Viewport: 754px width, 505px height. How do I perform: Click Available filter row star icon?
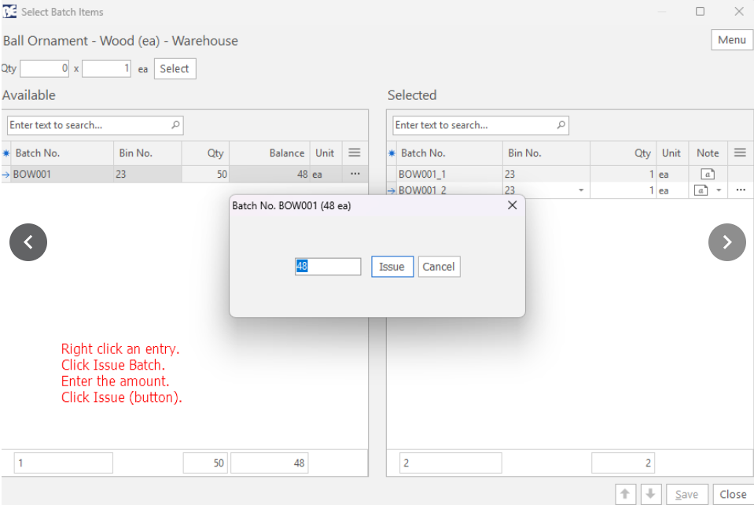coord(6,153)
